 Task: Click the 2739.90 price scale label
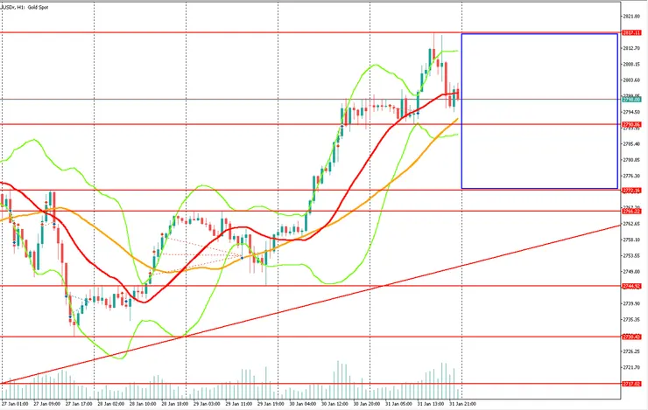point(631,303)
